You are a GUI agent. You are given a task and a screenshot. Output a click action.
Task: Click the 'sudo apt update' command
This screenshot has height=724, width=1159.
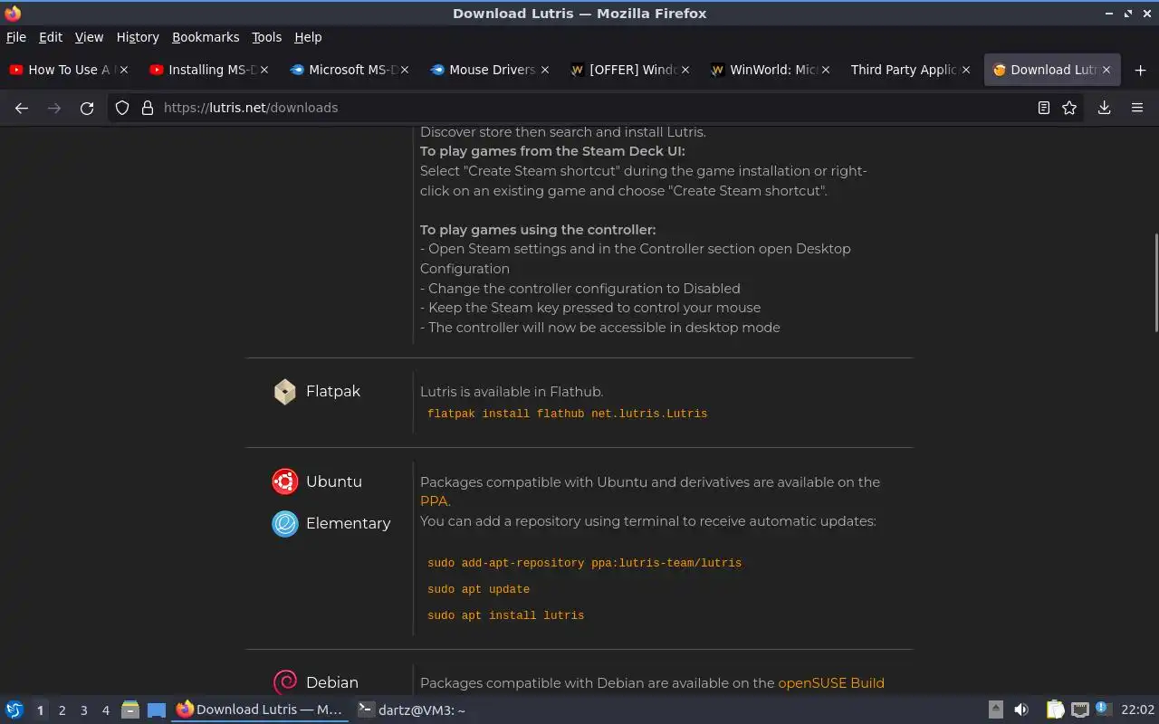click(x=478, y=589)
